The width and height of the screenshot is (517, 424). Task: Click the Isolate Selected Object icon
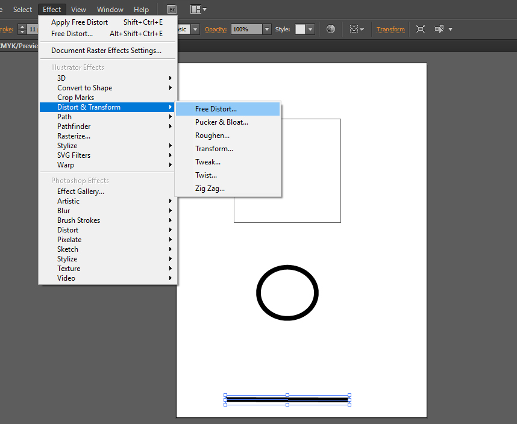click(421, 29)
